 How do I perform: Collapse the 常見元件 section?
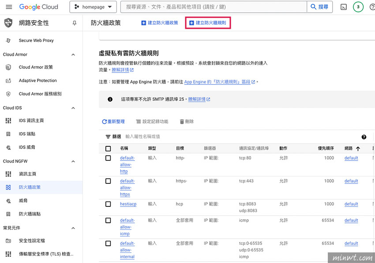tap(73, 228)
